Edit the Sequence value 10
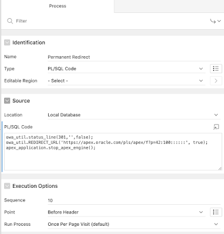 click(x=134, y=201)
